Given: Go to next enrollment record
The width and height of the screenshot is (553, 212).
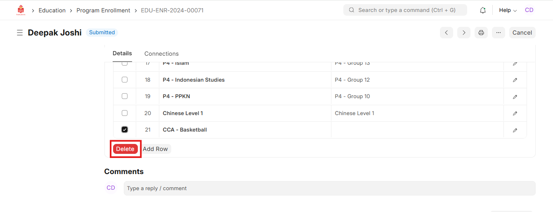Looking at the screenshot, I should [464, 33].
